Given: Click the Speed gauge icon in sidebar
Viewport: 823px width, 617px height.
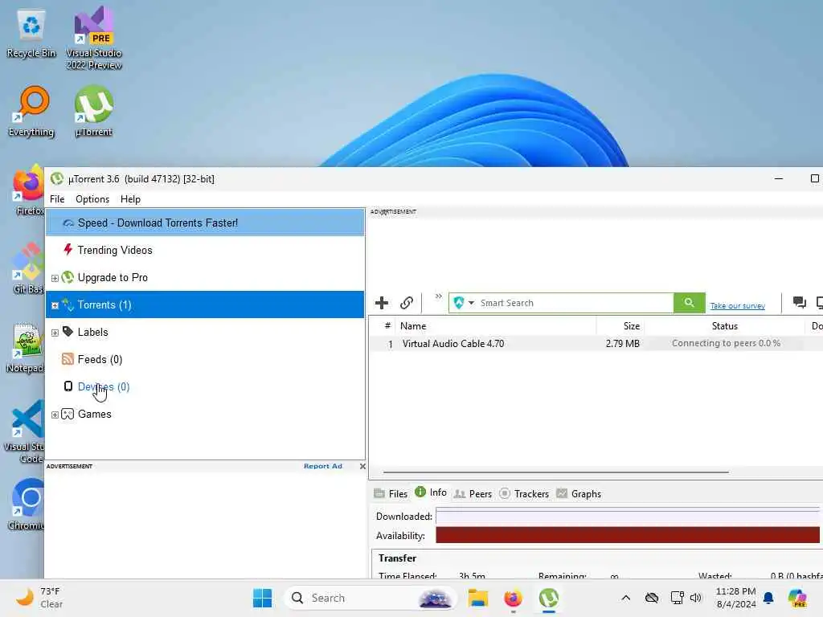Looking at the screenshot, I should click(x=68, y=223).
